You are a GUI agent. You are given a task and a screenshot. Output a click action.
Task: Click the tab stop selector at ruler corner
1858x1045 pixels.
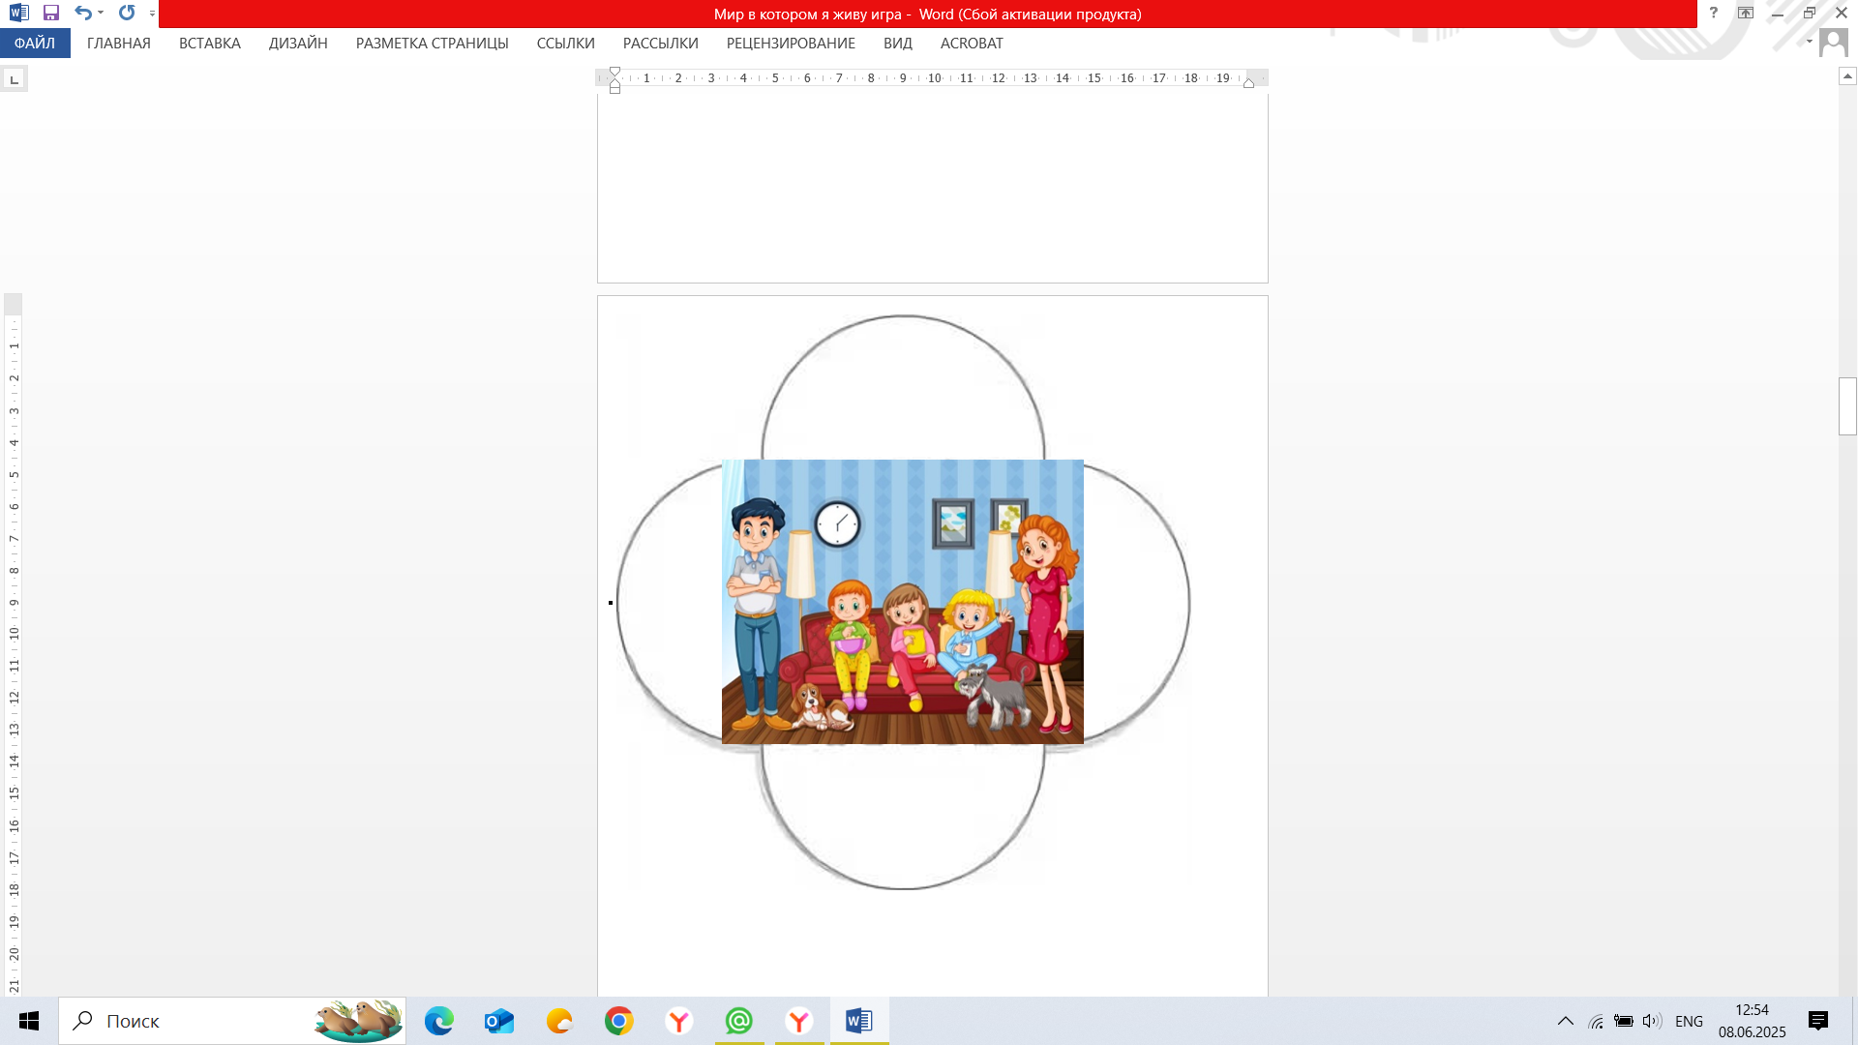14,79
